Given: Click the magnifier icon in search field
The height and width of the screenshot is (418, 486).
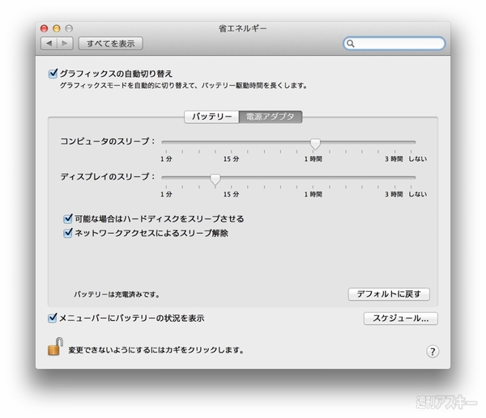Looking at the screenshot, I should (350, 44).
